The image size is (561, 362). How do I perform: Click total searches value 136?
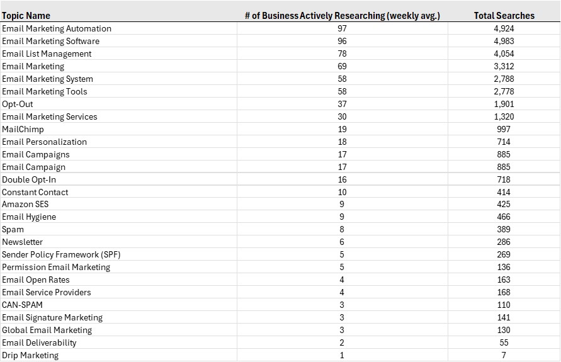point(504,267)
